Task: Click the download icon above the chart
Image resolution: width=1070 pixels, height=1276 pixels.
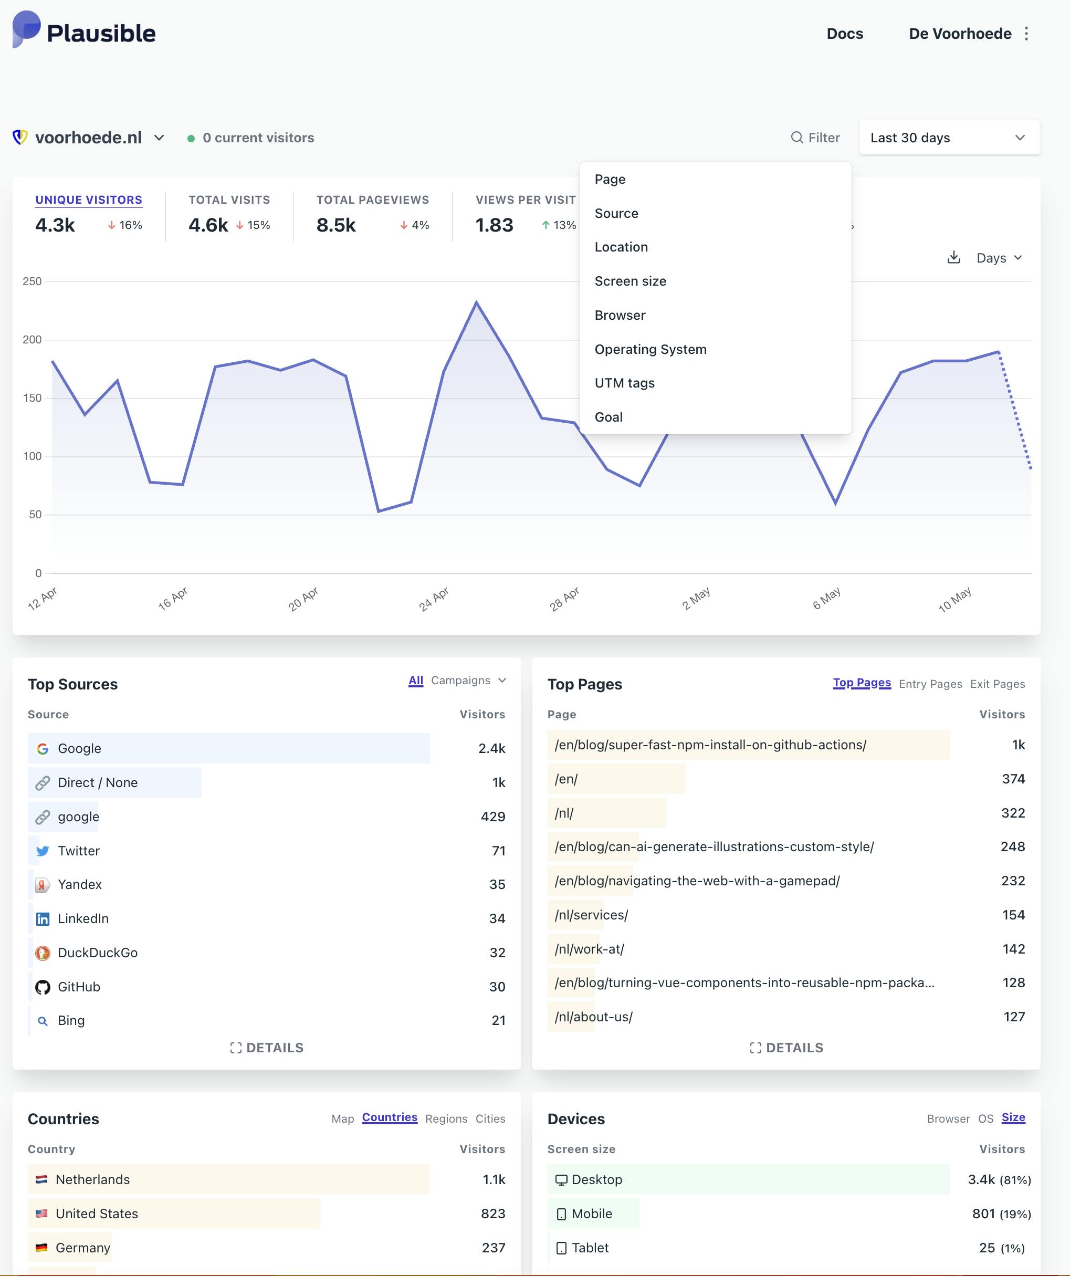Action: (954, 258)
